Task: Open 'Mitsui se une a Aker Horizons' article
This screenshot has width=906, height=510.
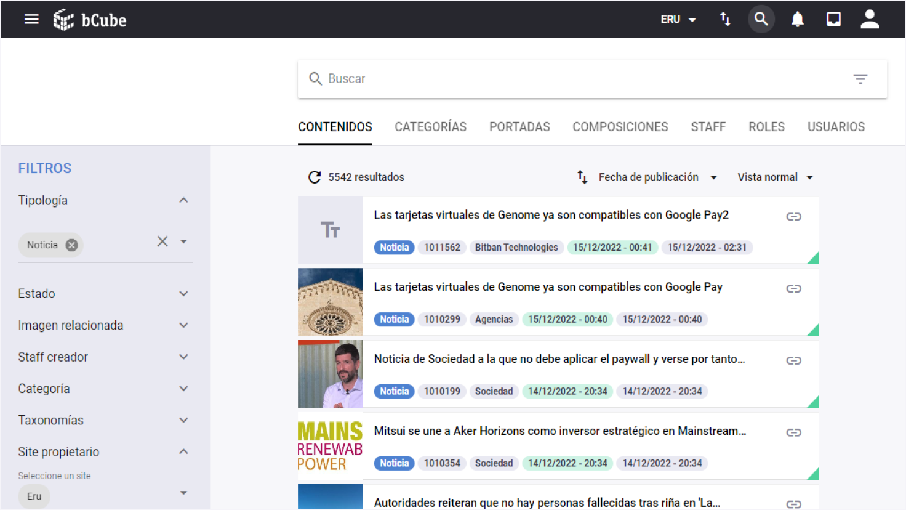Action: point(560,431)
